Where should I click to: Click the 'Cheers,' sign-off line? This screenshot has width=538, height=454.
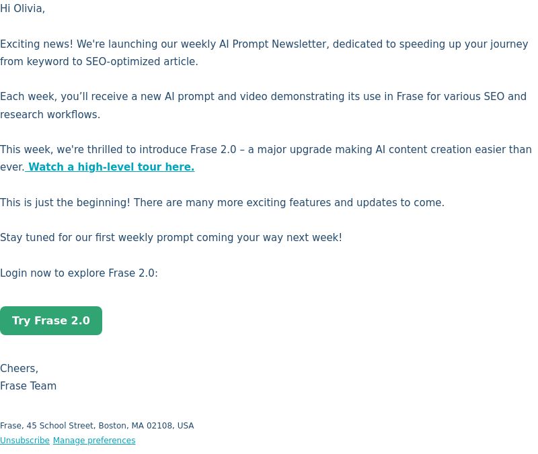pos(20,368)
